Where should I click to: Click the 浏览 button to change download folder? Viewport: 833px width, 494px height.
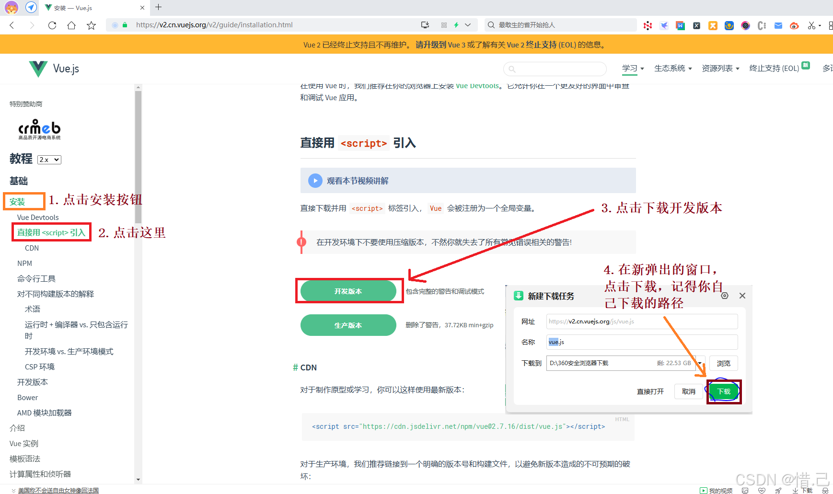click(724, 363)
